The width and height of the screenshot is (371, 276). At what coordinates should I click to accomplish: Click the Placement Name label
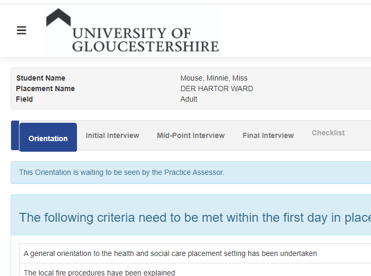[45, 88]
